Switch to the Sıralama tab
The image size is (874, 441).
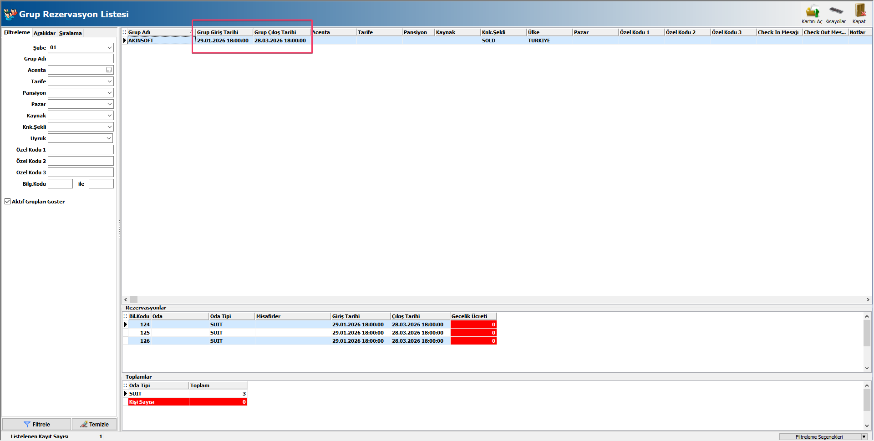tap(71, 33)
